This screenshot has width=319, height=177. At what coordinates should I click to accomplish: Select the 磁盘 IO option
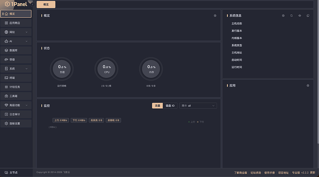click(170, 106)
